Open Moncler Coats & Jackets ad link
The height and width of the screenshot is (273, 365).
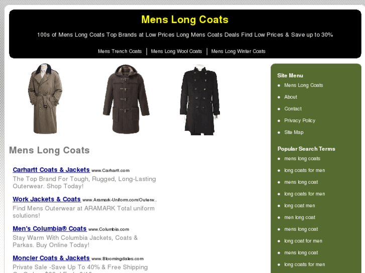(x=51, y=258)
